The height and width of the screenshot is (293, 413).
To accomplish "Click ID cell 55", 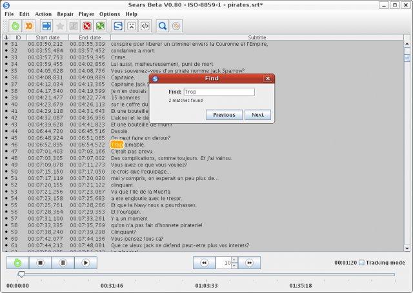I will pos(14,205).
